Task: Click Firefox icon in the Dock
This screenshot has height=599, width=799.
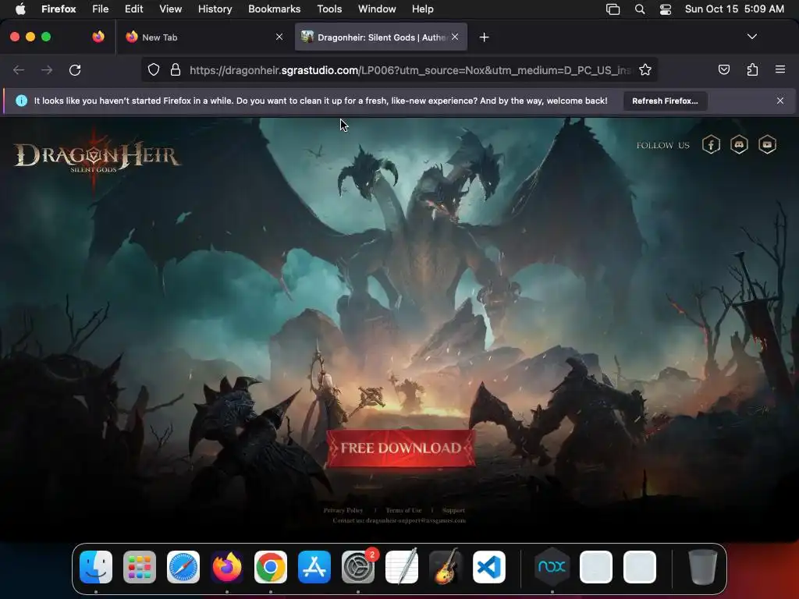Action: click(227, 566)
